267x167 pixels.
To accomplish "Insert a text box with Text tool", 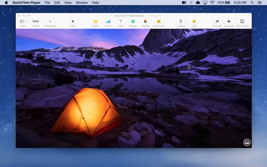I will 120,22.
